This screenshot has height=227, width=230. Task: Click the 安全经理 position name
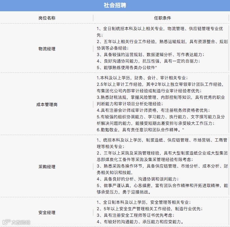(x=47, y=213)
